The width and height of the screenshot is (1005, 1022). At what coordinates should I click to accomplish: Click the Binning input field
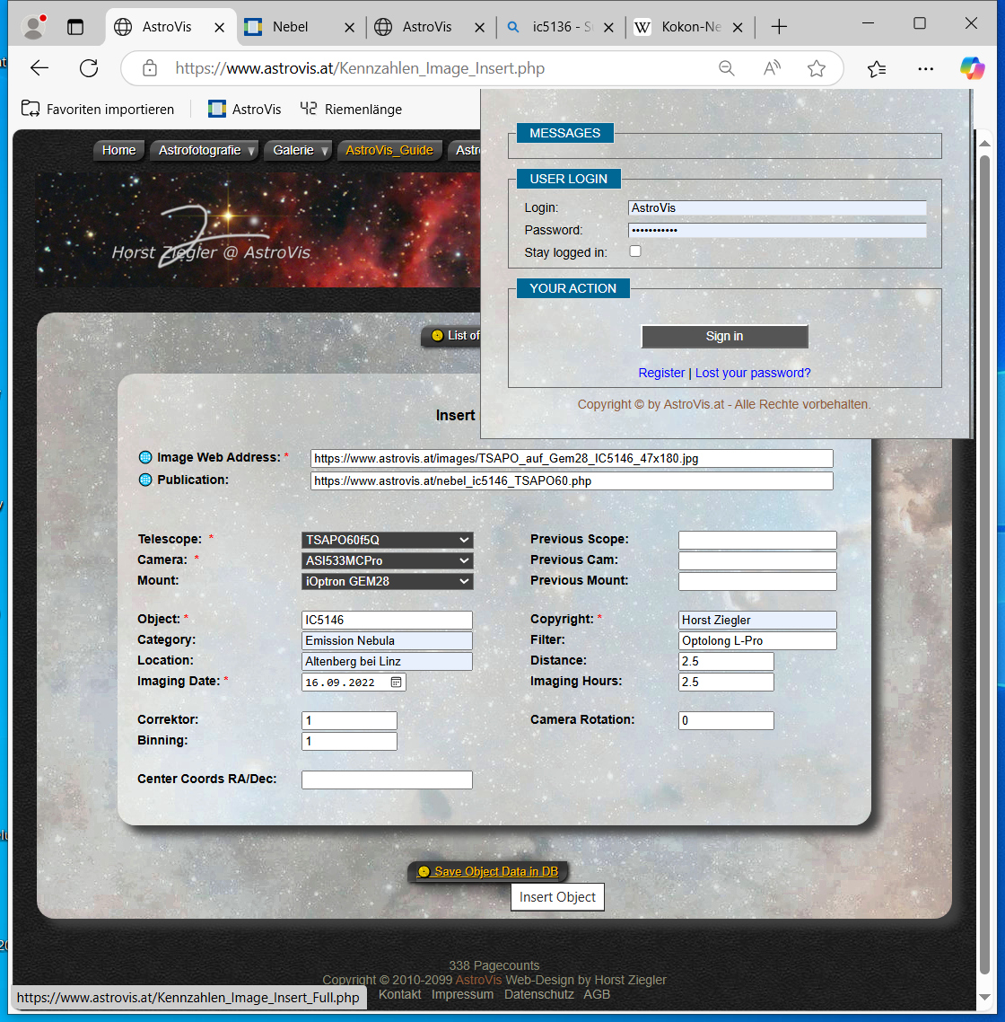[x=349, y=741]
